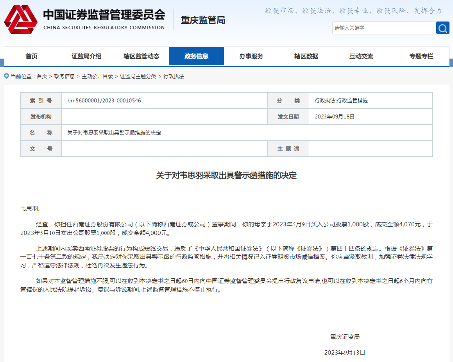Click 行政执法 breadcrumb link
453x362 pixels.
click(174, 76)
